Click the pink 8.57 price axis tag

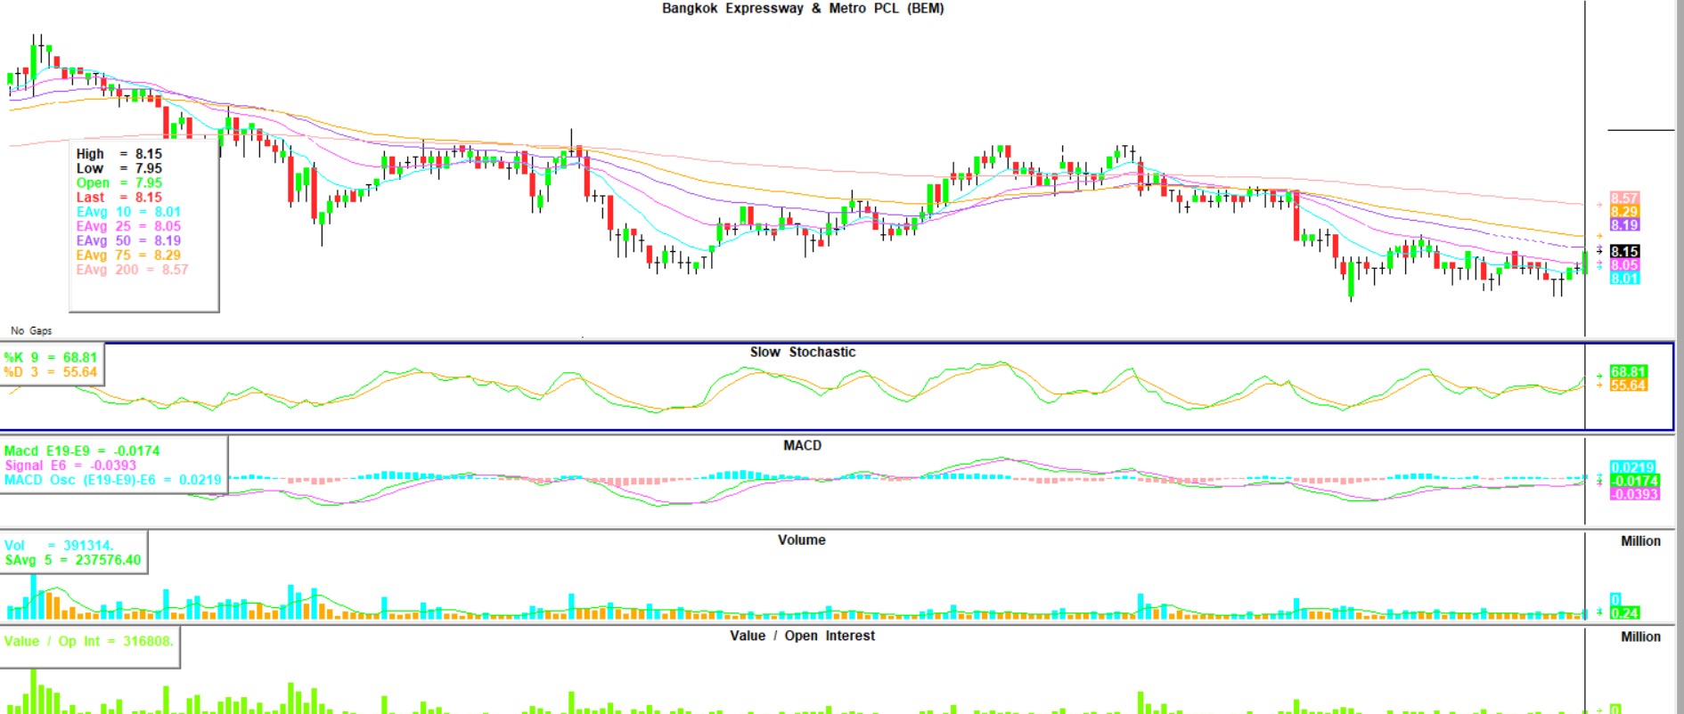[x=1624, y=199]
